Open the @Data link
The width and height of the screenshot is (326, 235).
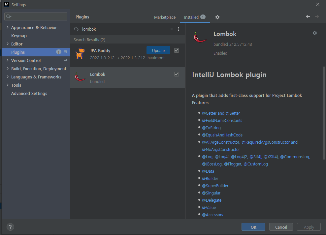click(x=208, y=171)
